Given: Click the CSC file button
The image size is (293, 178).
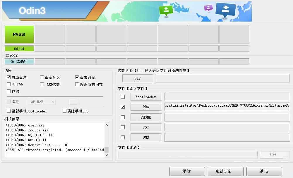Looking at the screenshot, I should click(146, 127).
